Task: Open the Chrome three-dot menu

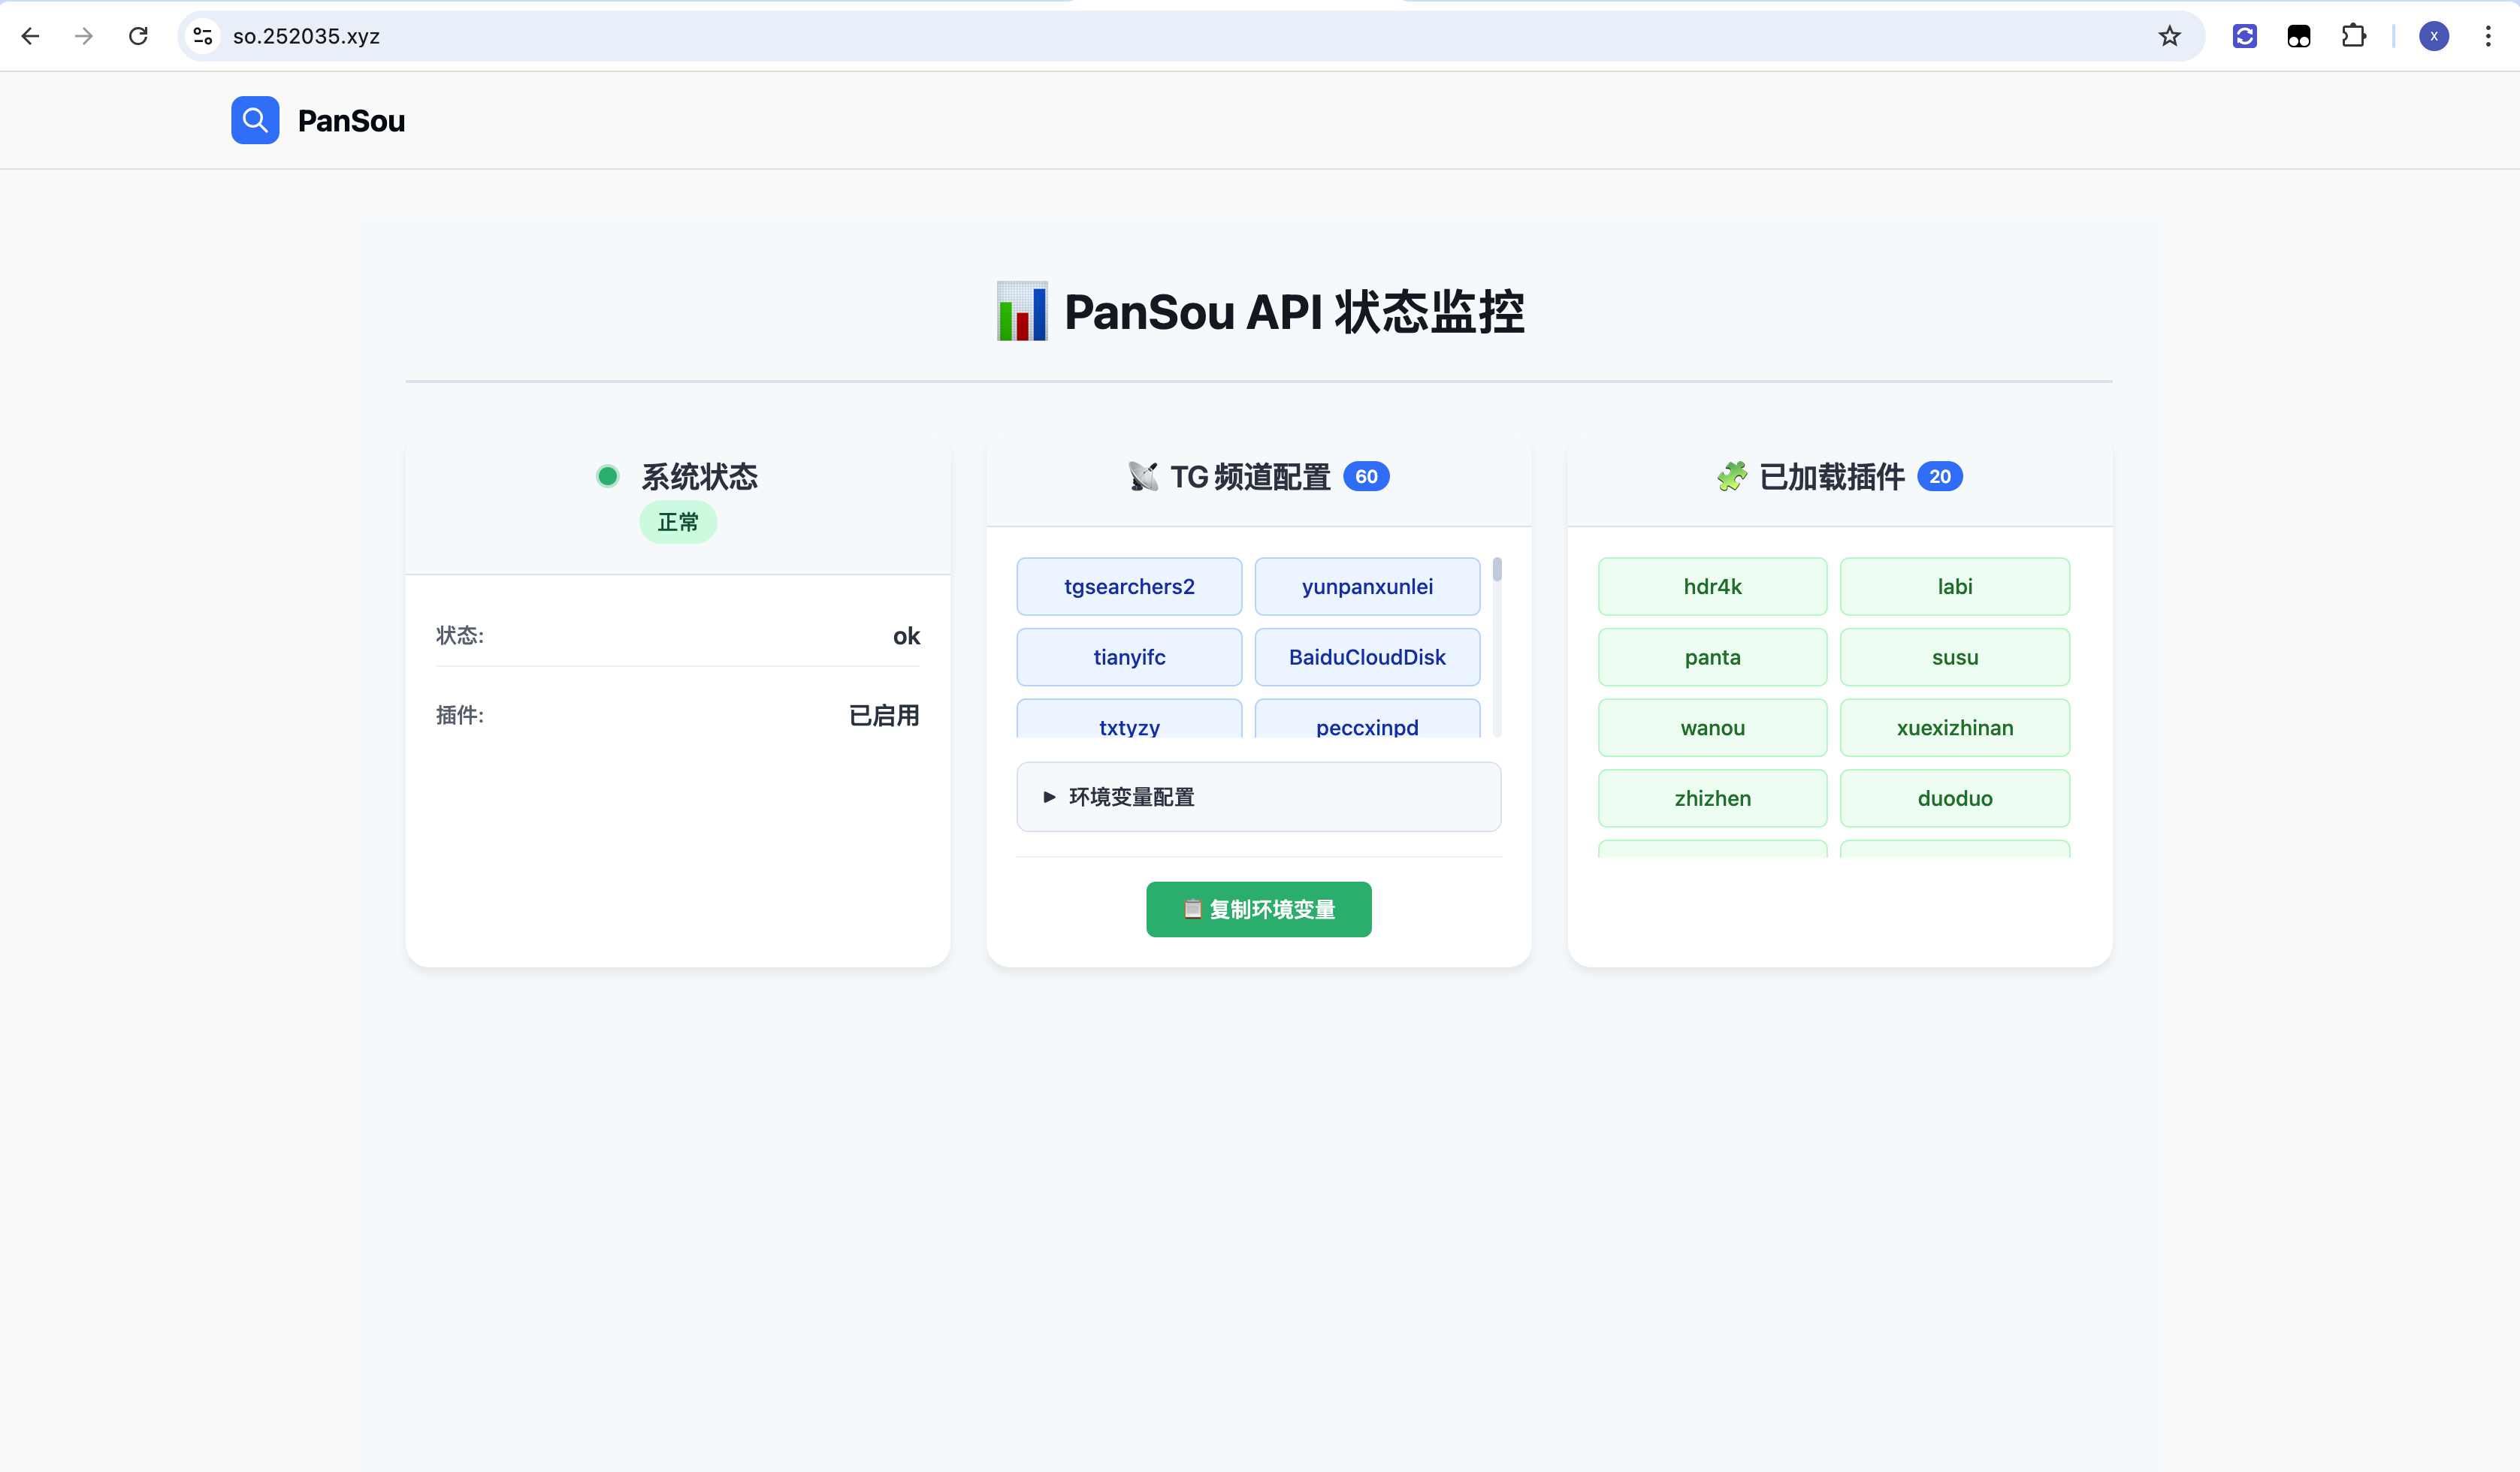Action: 2488,36
